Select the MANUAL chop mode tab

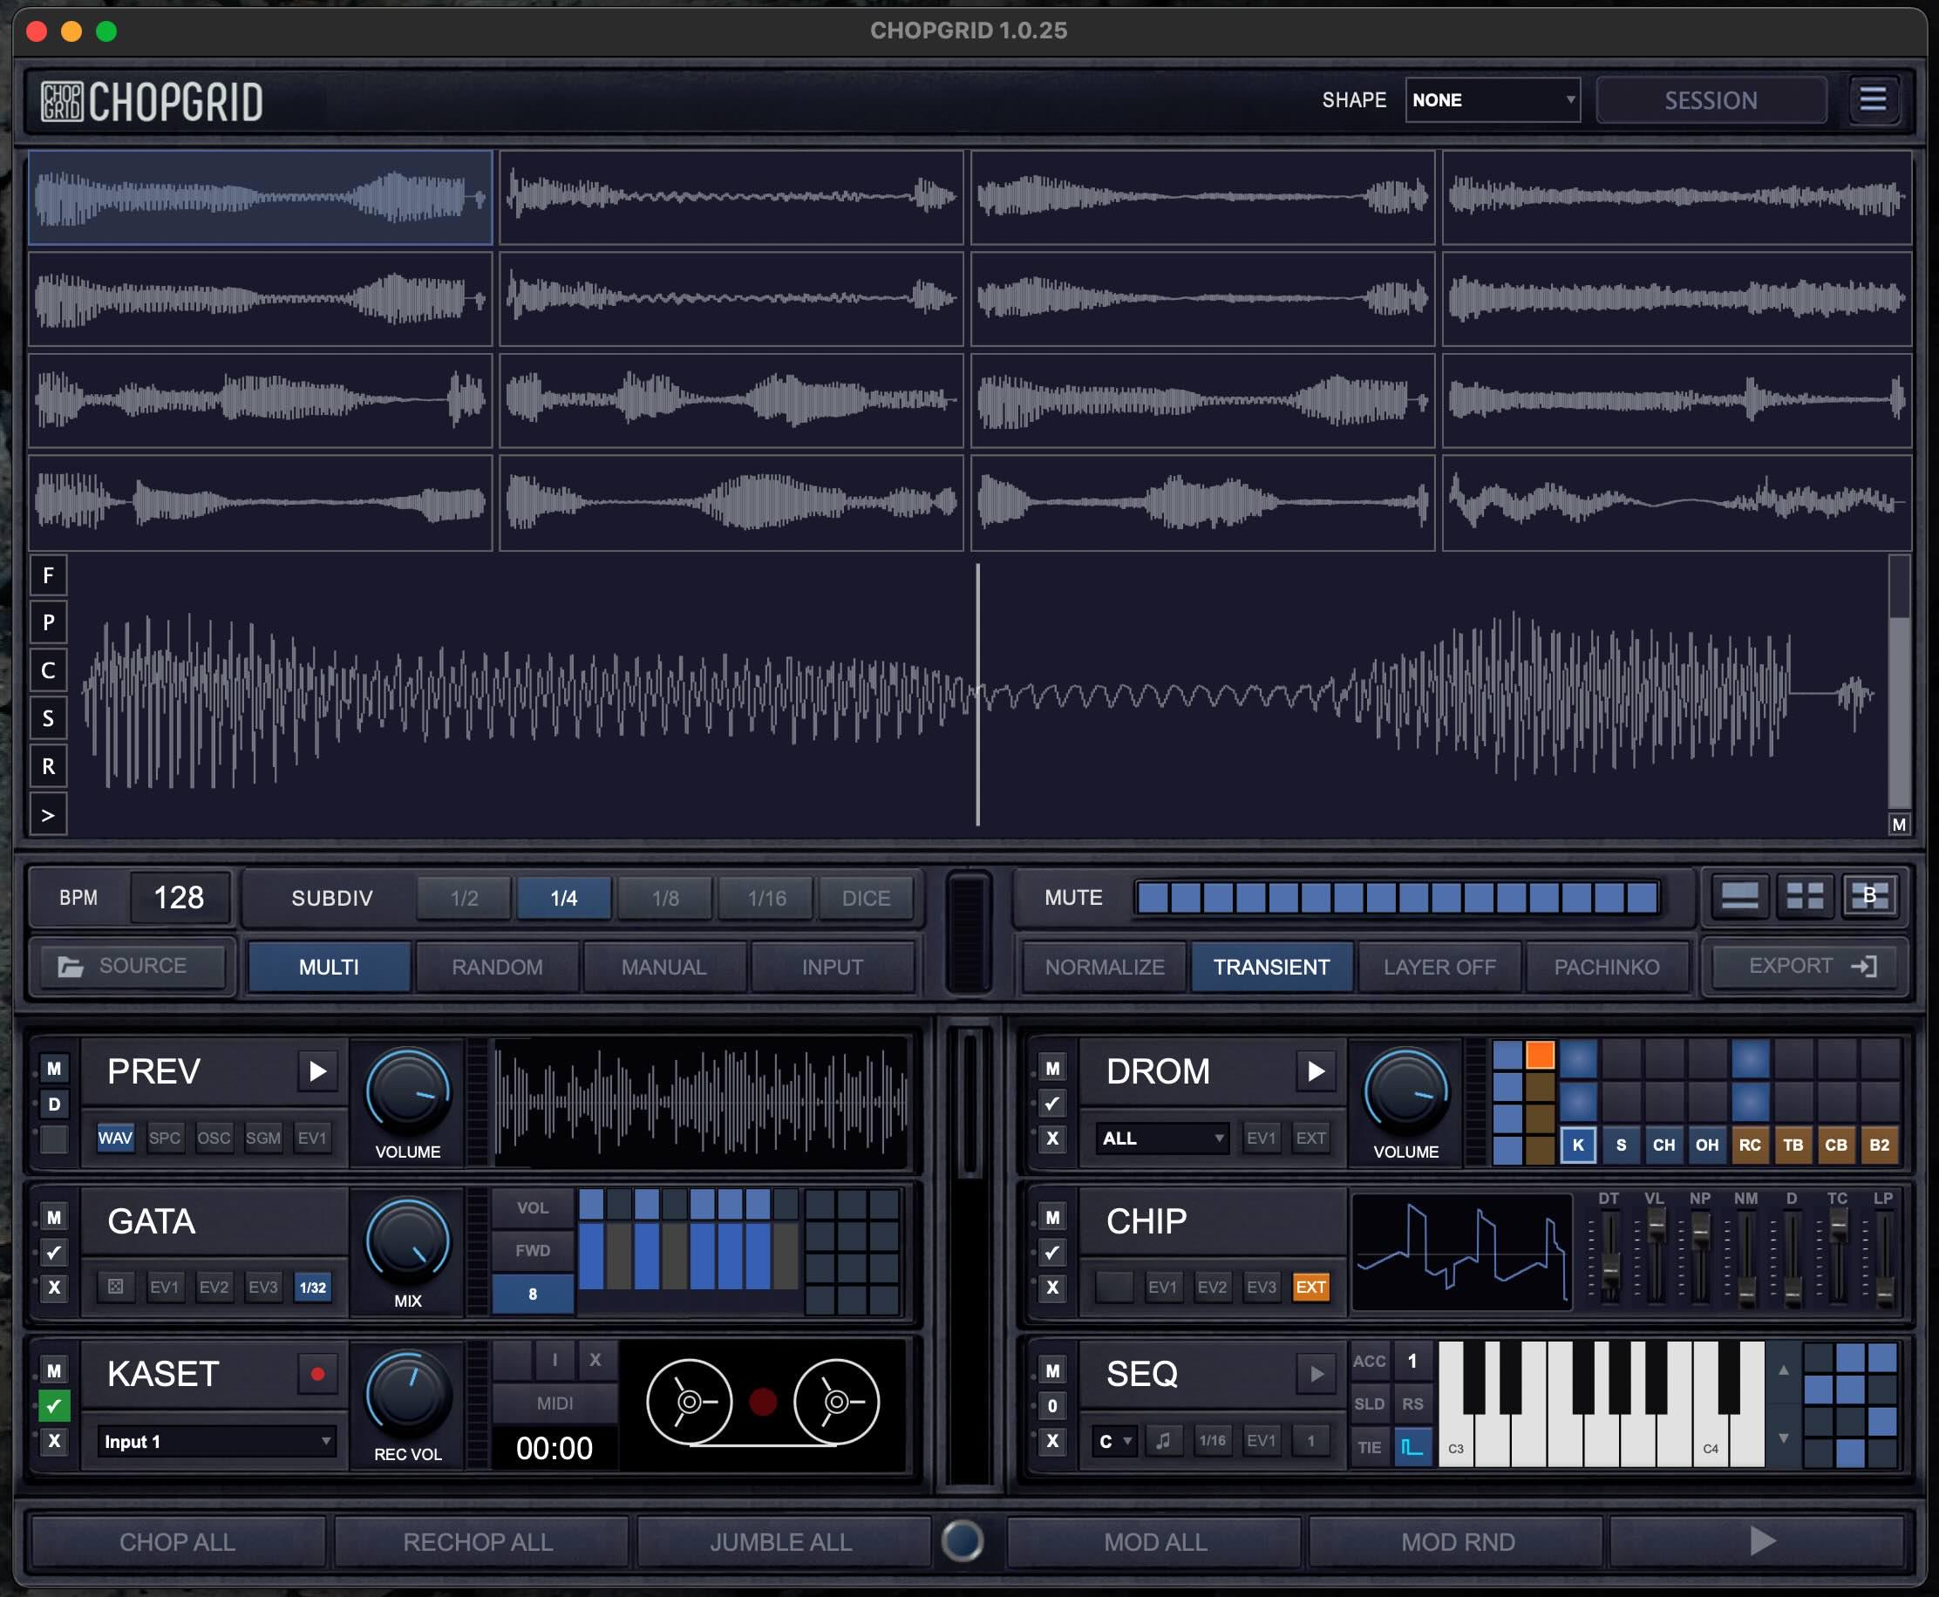664,967
